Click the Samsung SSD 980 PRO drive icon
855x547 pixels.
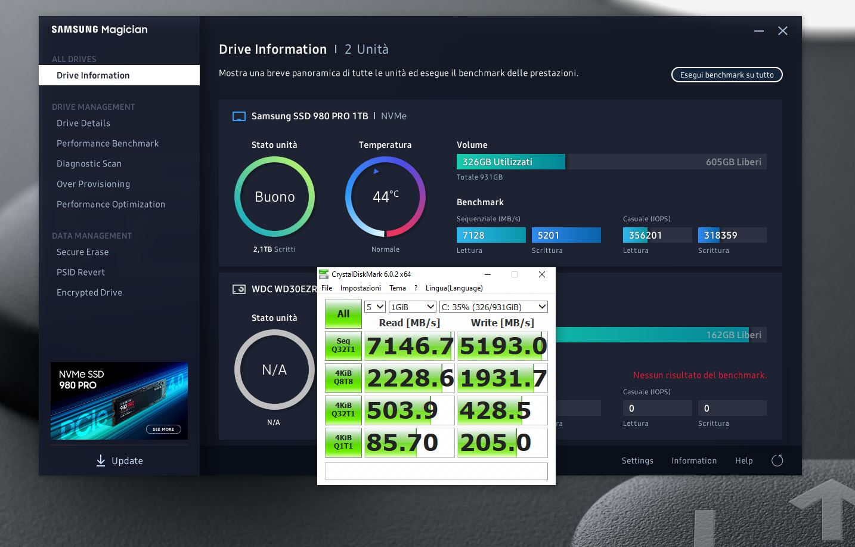click(238, 116)
